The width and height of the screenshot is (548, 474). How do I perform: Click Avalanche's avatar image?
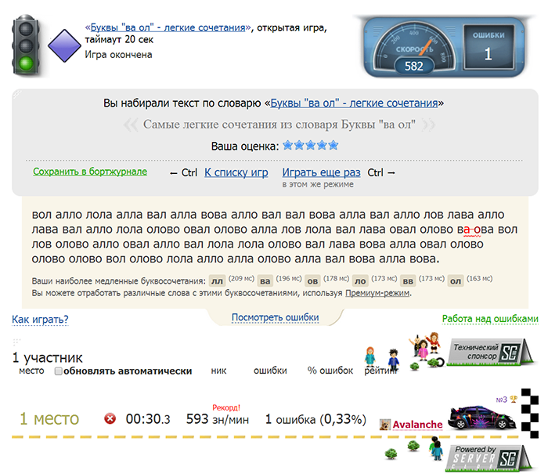[385, 425]
